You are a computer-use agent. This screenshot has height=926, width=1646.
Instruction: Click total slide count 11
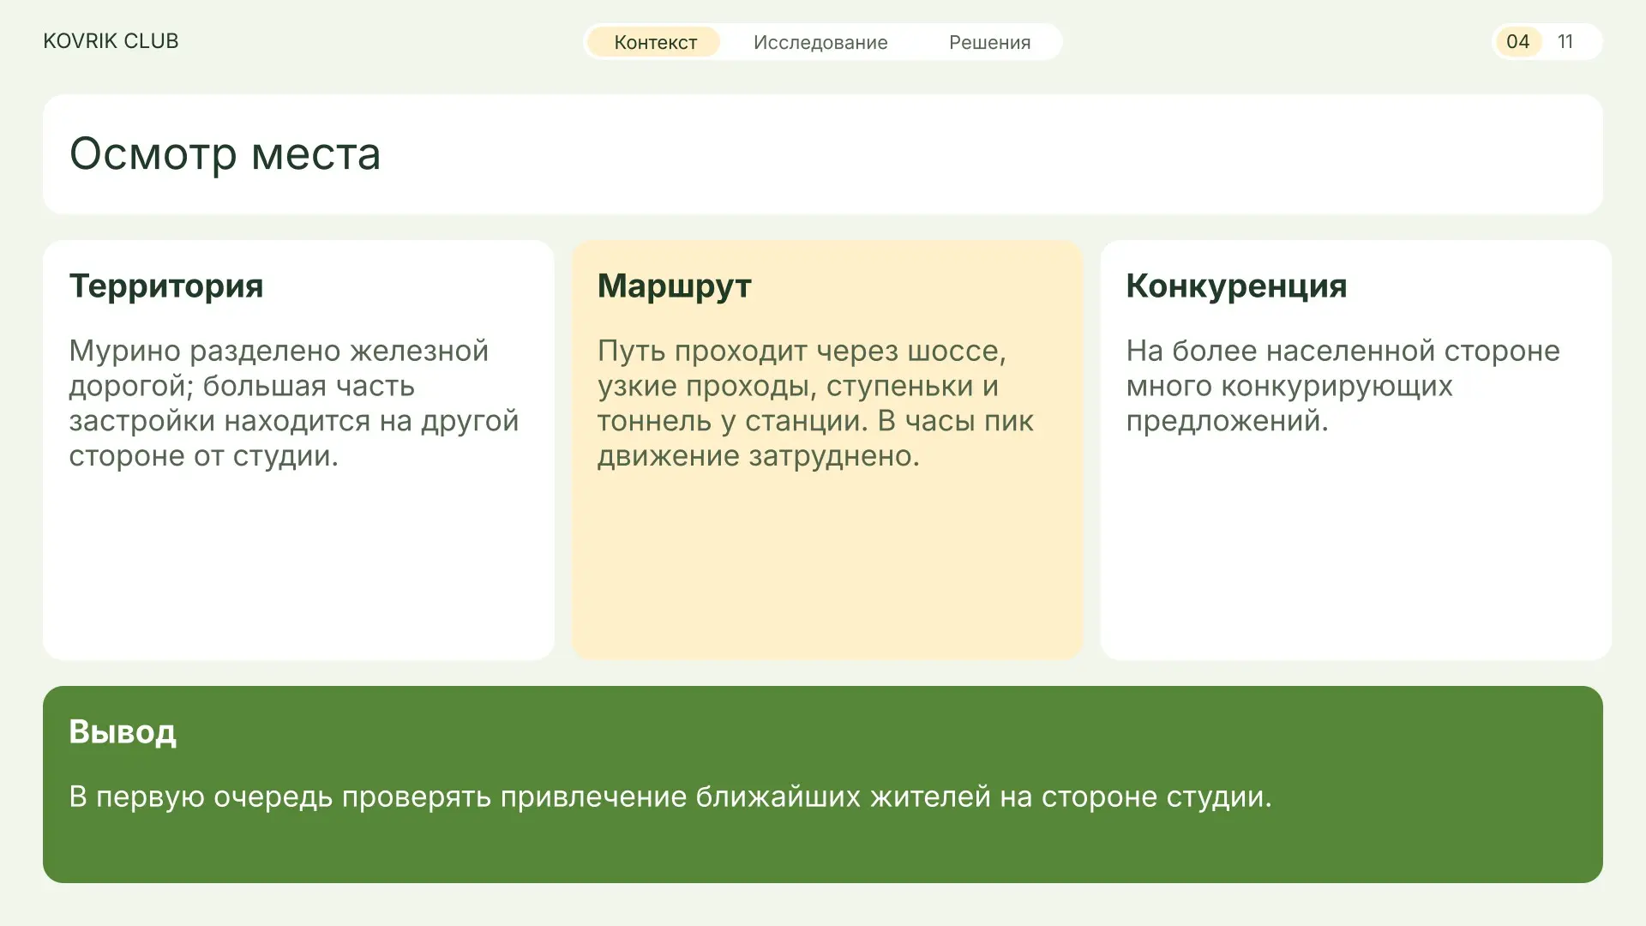(1565, 42)
